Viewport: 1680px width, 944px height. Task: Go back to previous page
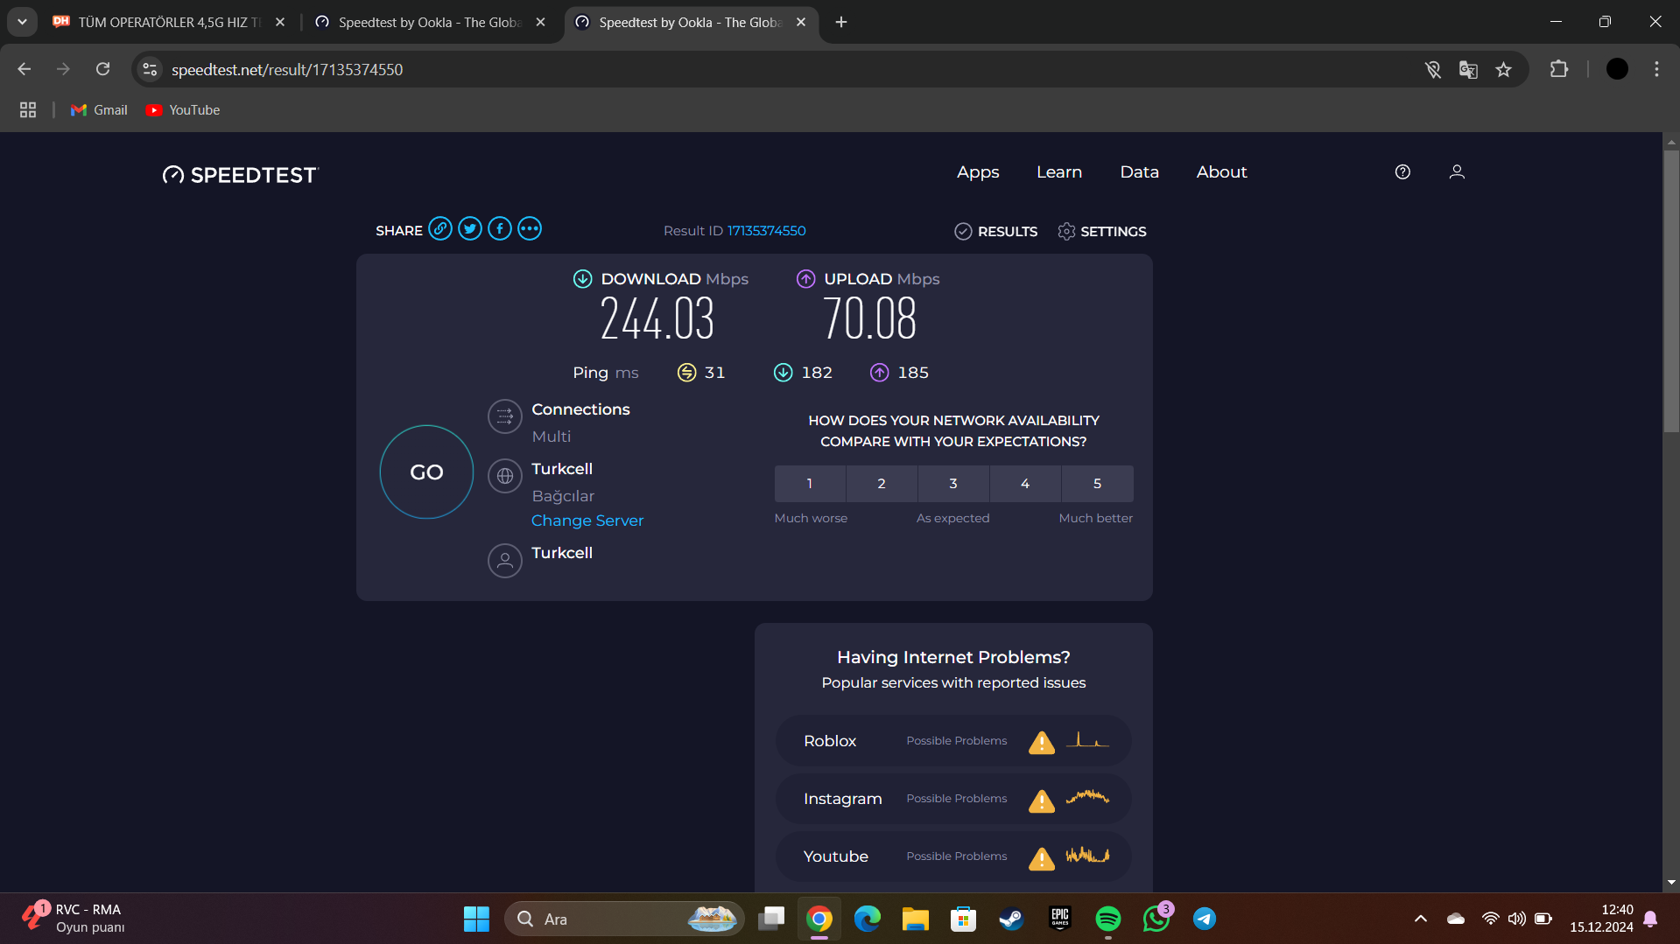tap(25, 69)
